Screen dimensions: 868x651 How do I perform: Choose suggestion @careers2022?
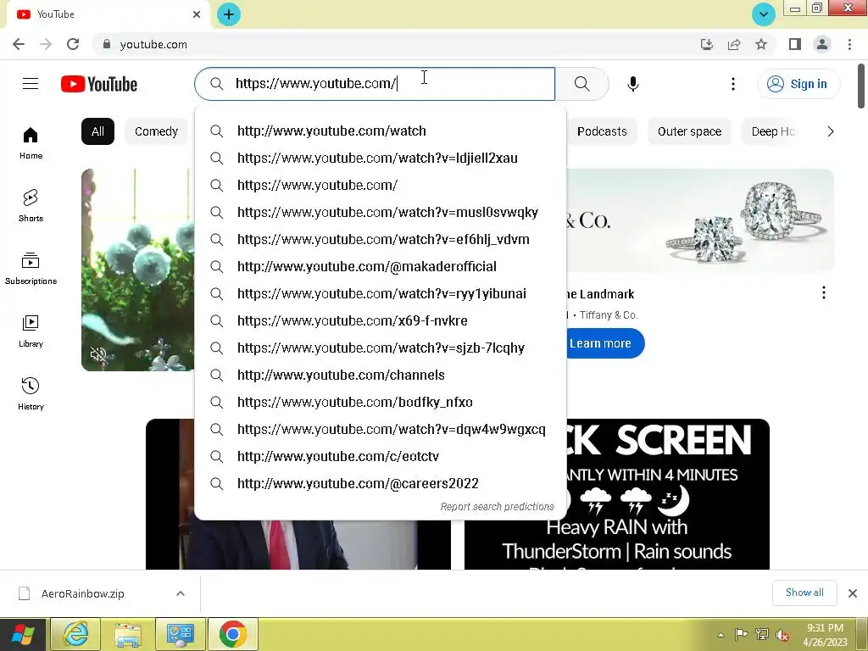coord(381,483)
